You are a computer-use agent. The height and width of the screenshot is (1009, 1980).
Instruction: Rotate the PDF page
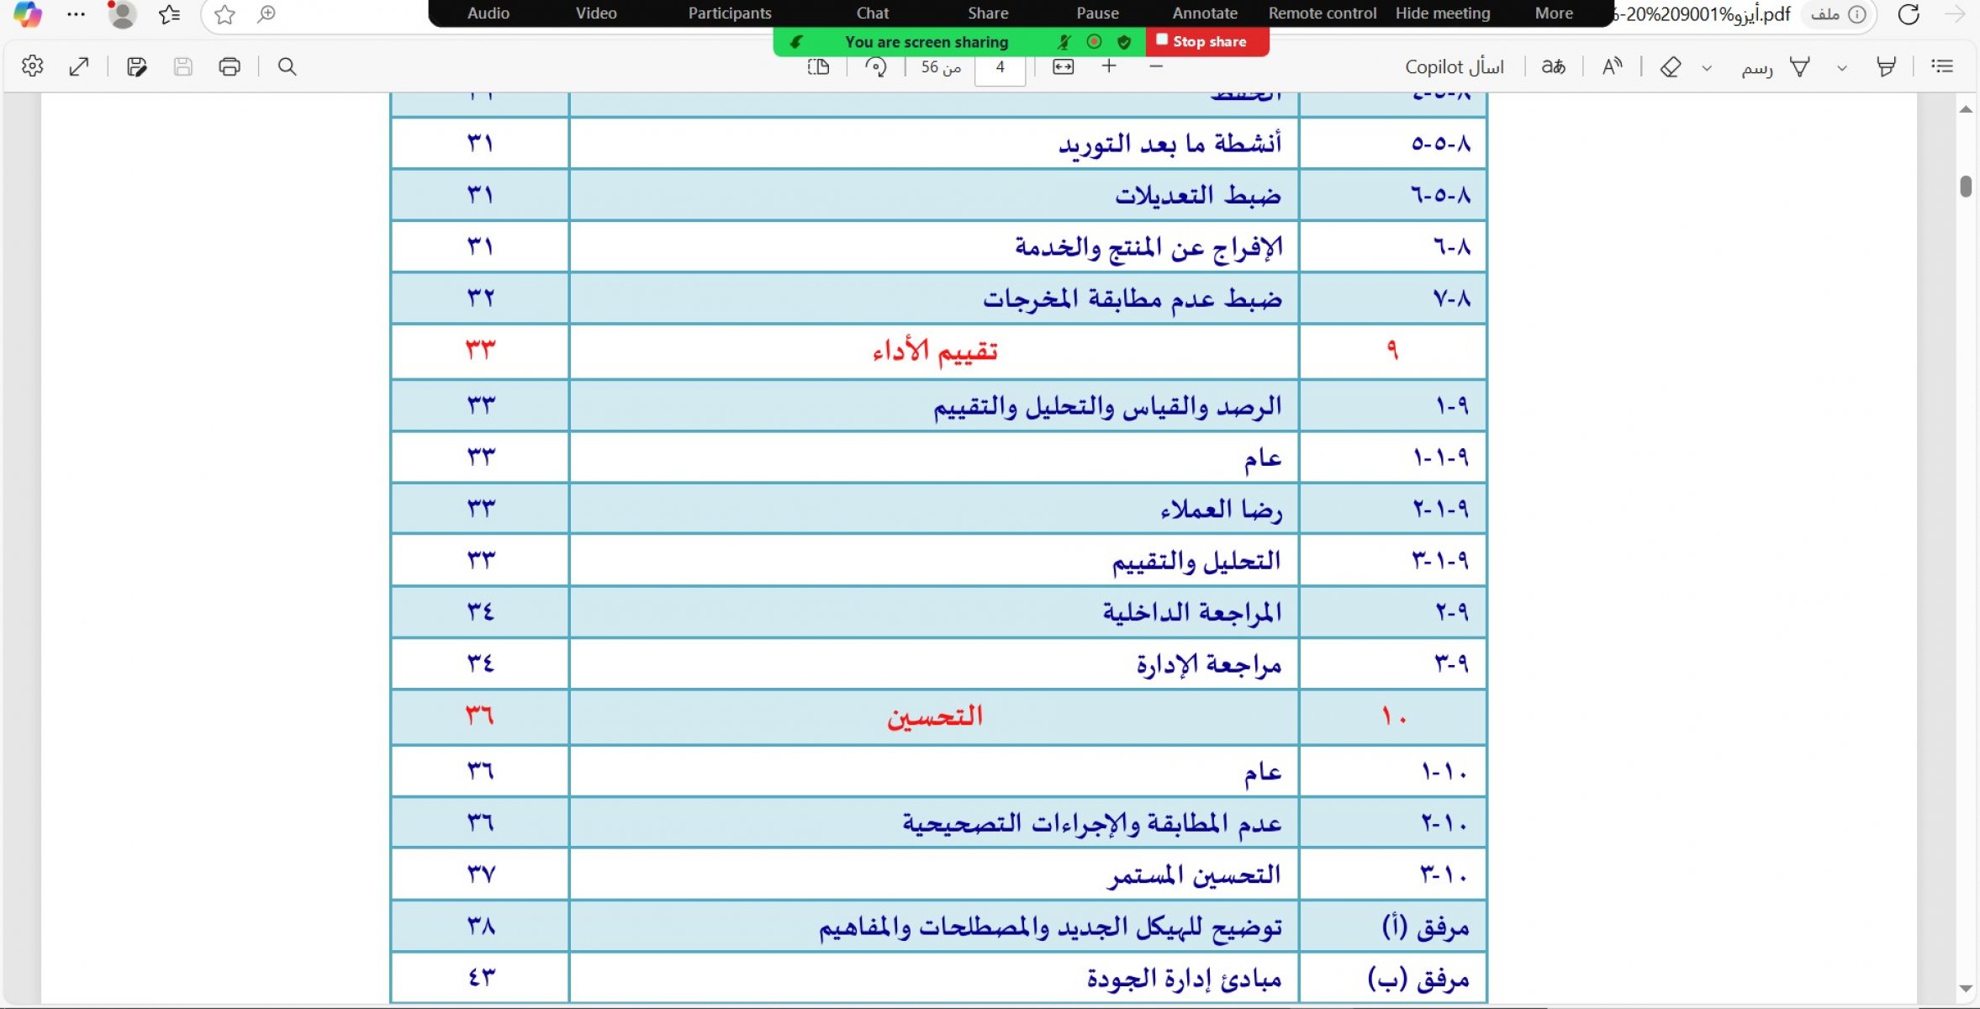pos(876,66)
